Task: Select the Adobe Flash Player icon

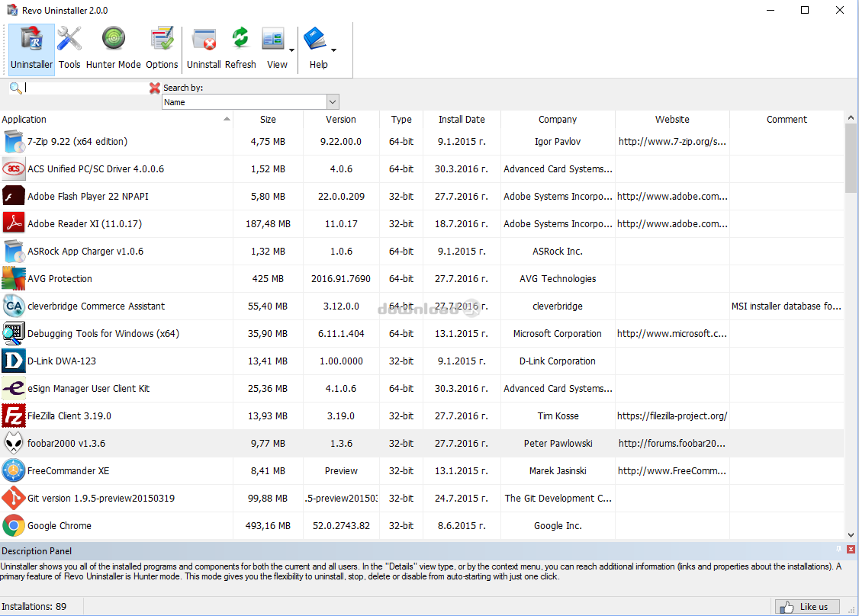Action: (x=14, y=197)
